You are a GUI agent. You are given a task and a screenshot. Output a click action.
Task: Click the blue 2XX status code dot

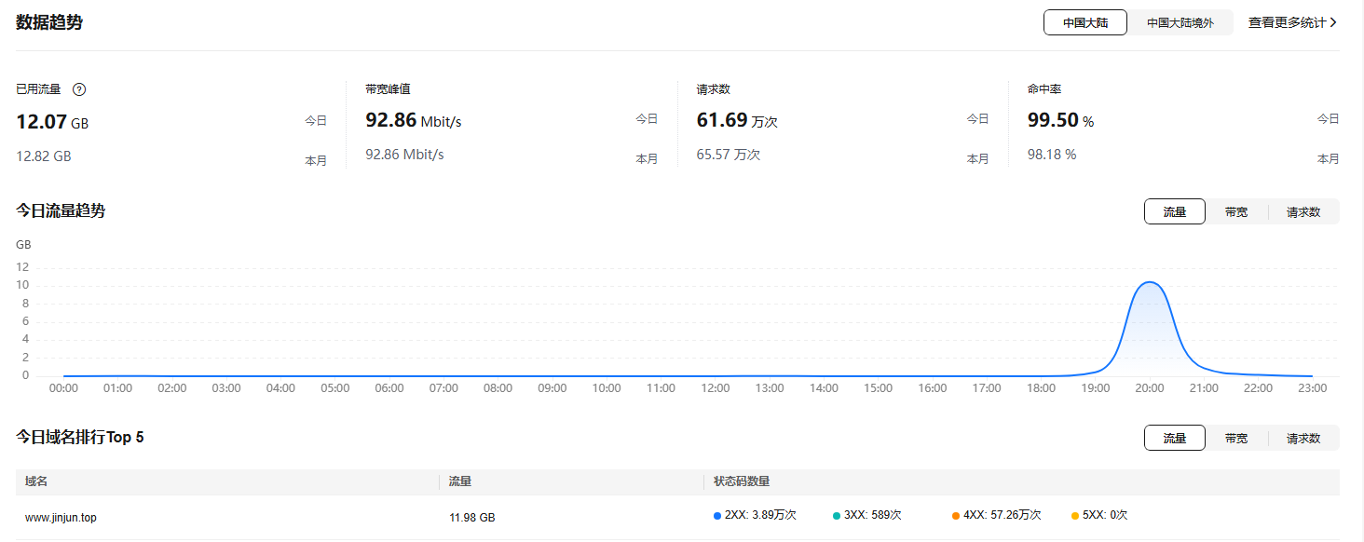(717, 516)
